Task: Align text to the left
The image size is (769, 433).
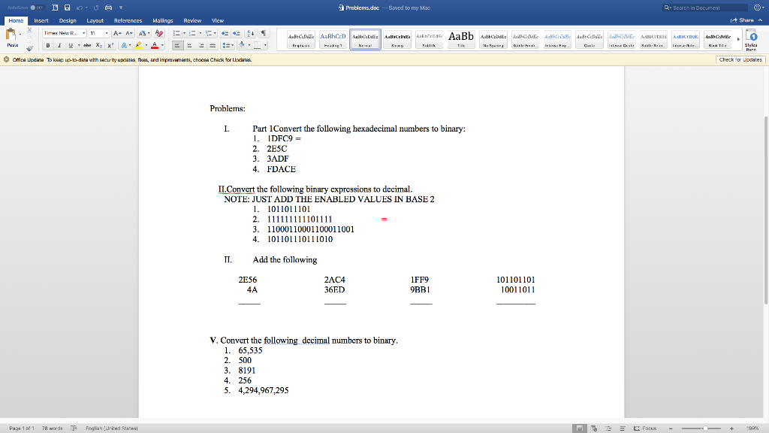Action: coord(177,45)
